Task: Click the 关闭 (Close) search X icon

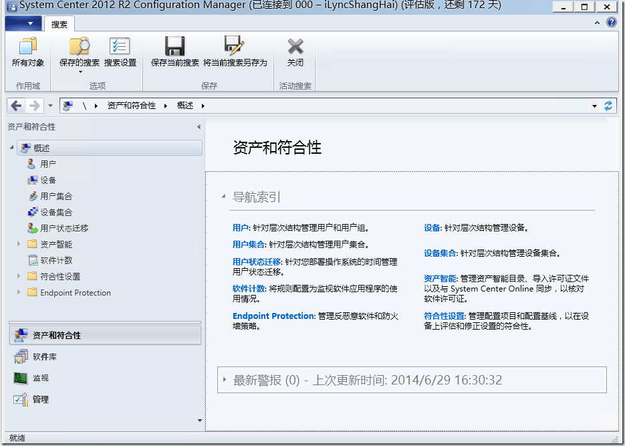Action: [295, 47]
